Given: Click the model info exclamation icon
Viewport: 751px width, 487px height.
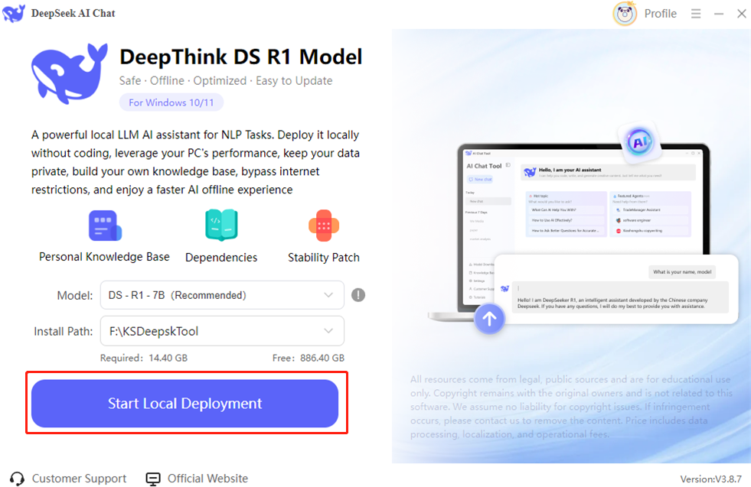Looking at the screenshot, I should pyautogui.click(x=358, y=295).
